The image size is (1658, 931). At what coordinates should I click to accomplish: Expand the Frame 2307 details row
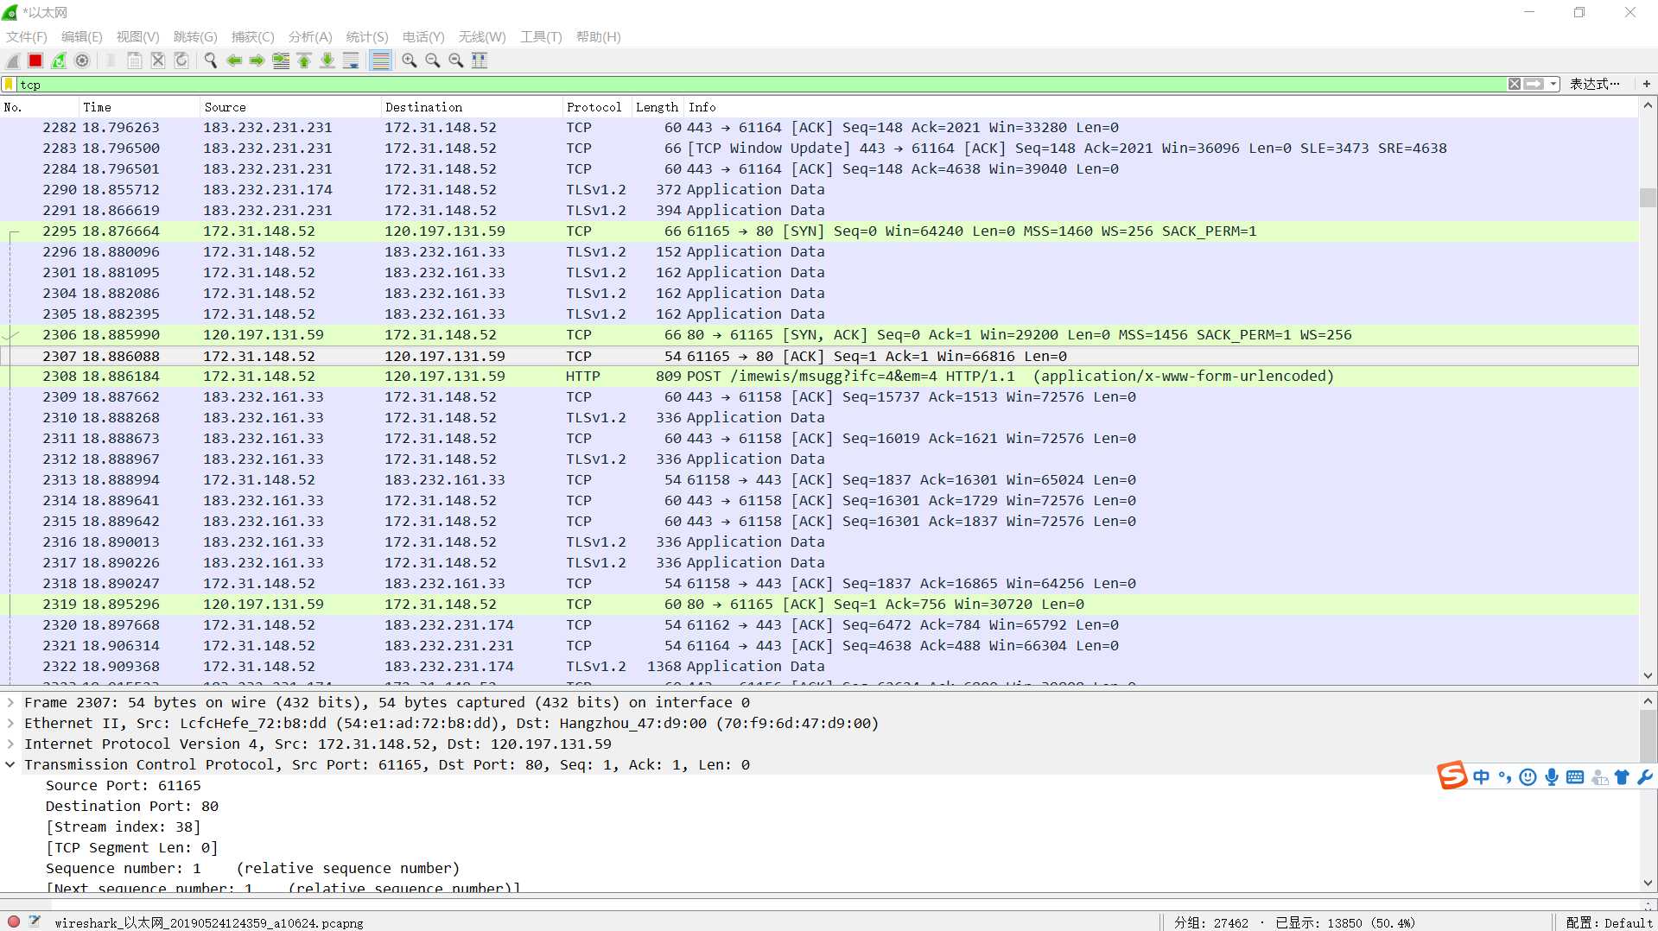point(10,702)
